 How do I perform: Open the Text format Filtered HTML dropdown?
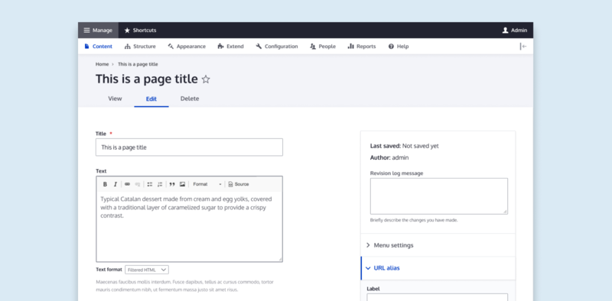pyautogui.click(x=147, y=270)
